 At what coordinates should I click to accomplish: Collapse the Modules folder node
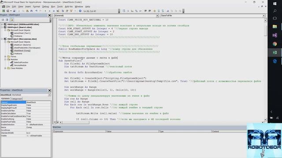(5, 60)
